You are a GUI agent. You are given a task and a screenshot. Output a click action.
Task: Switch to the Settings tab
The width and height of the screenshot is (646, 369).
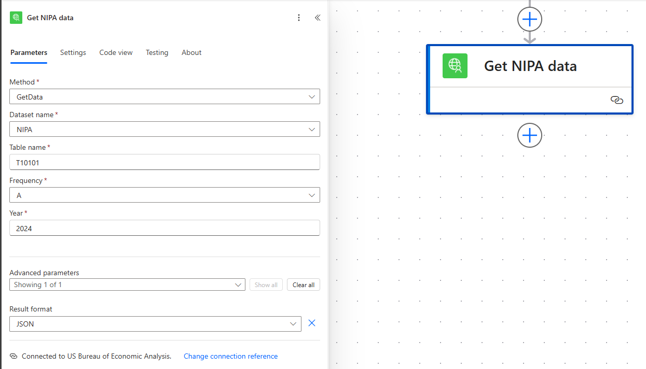[73, 52]
